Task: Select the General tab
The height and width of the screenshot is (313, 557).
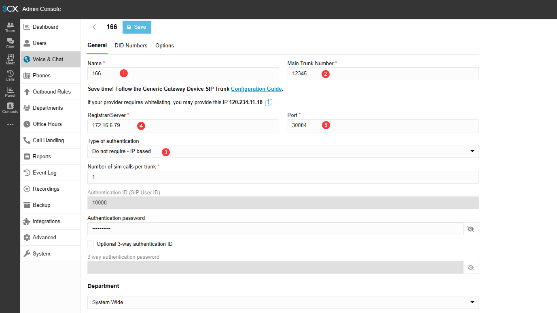Action: point(97,45)
